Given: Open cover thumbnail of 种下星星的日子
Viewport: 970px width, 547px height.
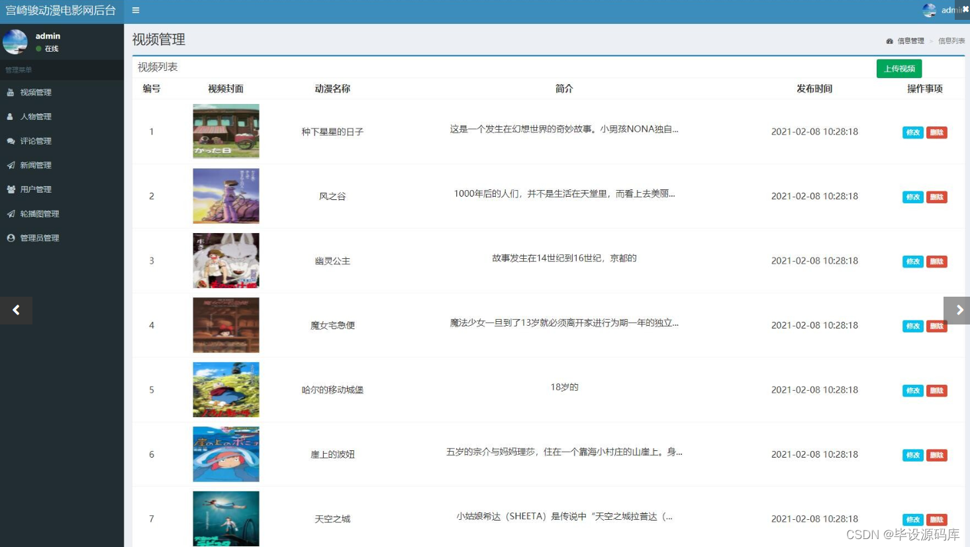Looking at the screenshot, I should [x=226, y=131].
